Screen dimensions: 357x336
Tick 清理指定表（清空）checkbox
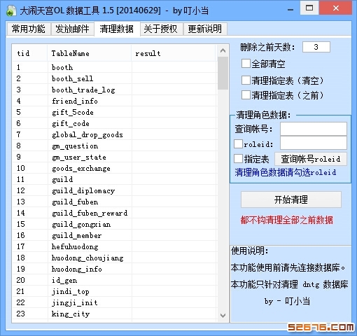[246, 80]
